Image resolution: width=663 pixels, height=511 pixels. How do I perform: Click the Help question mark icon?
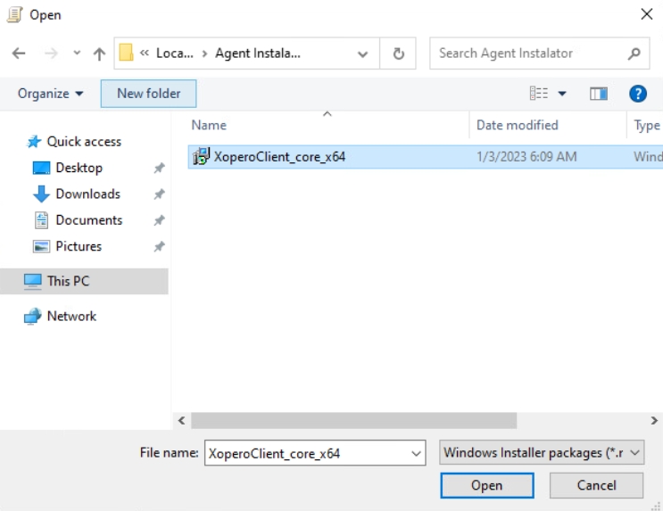point(637,94)
